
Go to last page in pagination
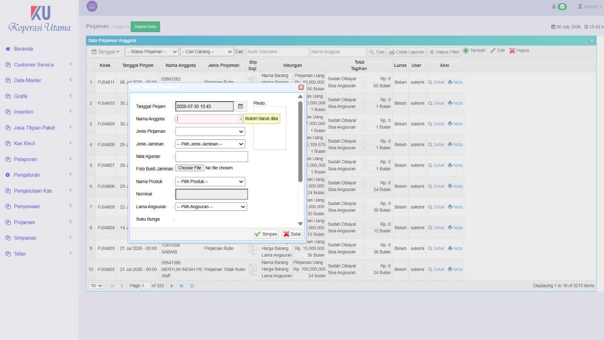pos(182,286)
